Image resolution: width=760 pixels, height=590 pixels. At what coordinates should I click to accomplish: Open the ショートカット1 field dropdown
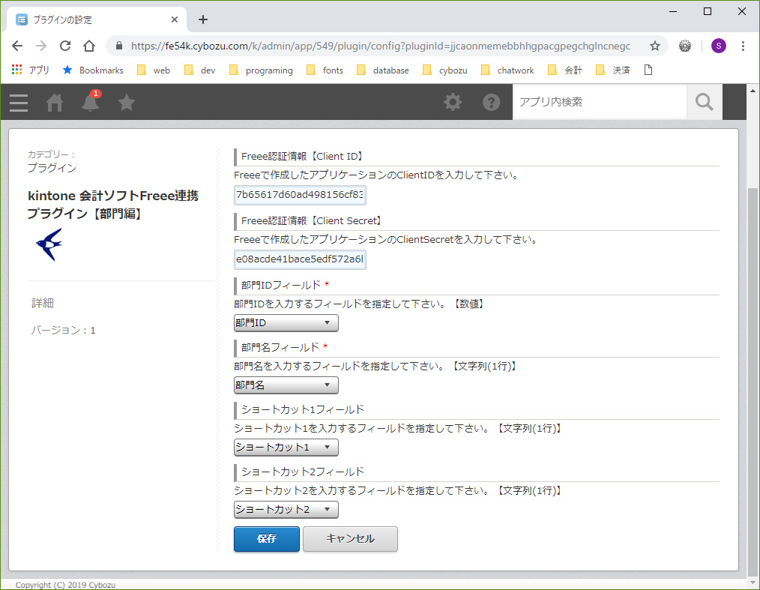[286, 448]
